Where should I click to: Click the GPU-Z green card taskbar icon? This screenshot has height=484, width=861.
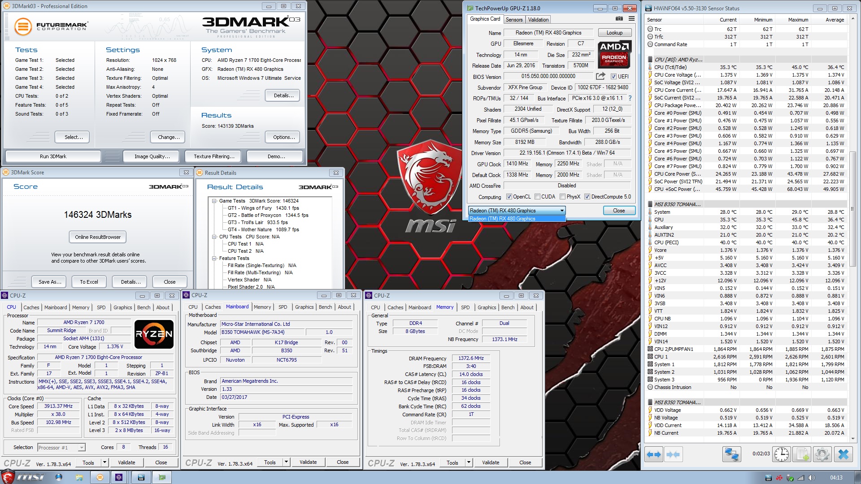[x=162, y=478]
